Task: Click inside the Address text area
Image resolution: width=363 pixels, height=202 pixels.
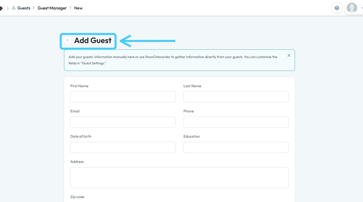Action: [179, 178]
